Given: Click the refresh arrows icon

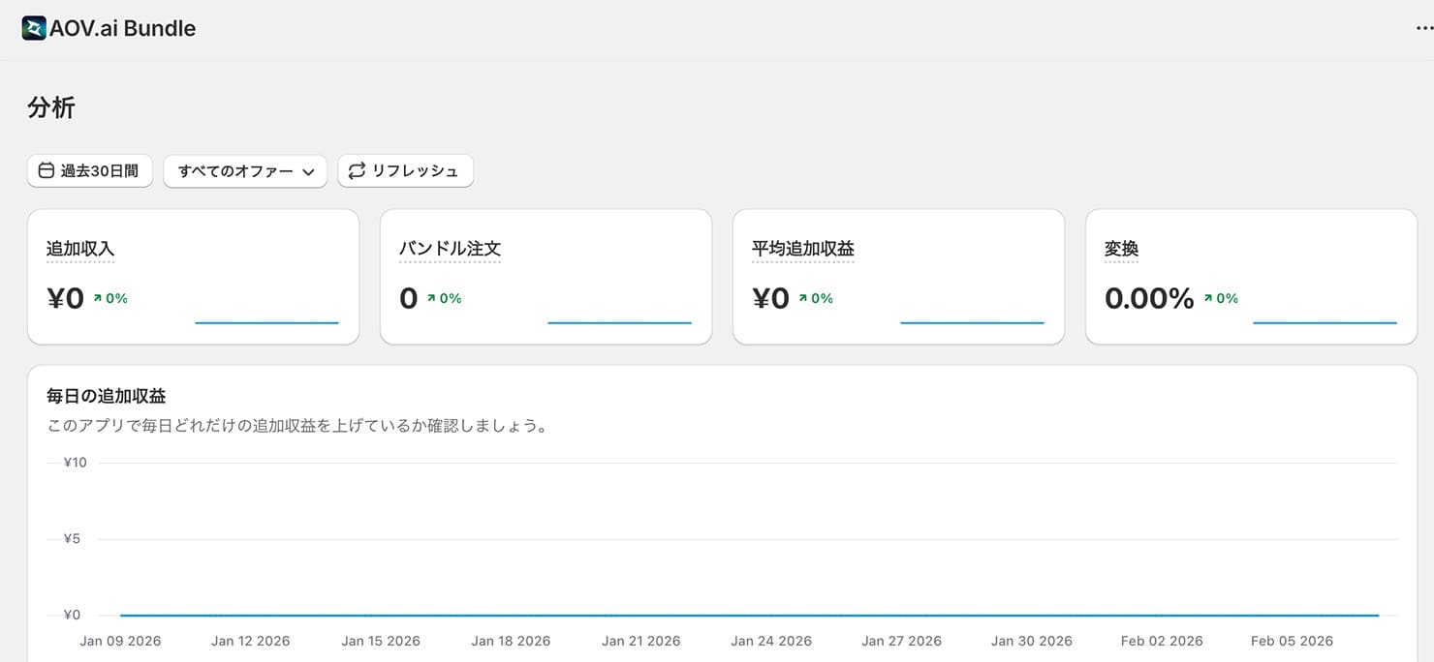Looking at the screenshot, I should coord(357,171).
